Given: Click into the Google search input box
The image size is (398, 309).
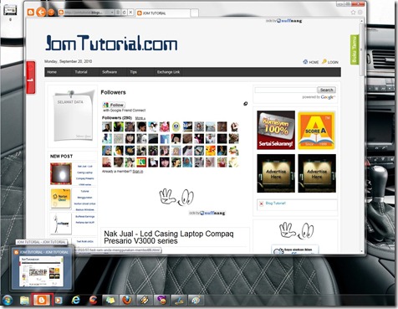Looking at the screenshot, I should point(286,90).
